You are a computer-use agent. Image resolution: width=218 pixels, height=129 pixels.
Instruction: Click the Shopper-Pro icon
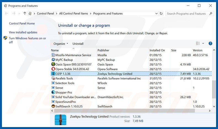pos(53,92)
